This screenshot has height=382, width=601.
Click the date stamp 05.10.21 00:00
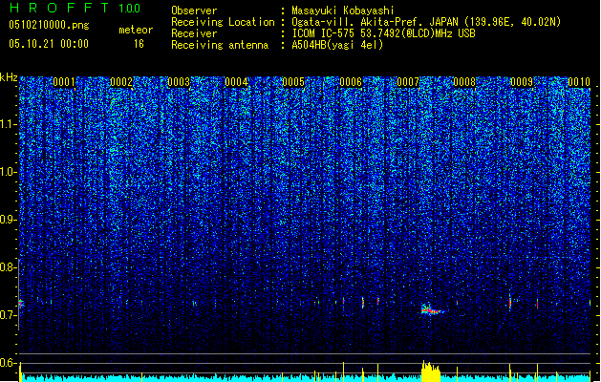point(49,44)
